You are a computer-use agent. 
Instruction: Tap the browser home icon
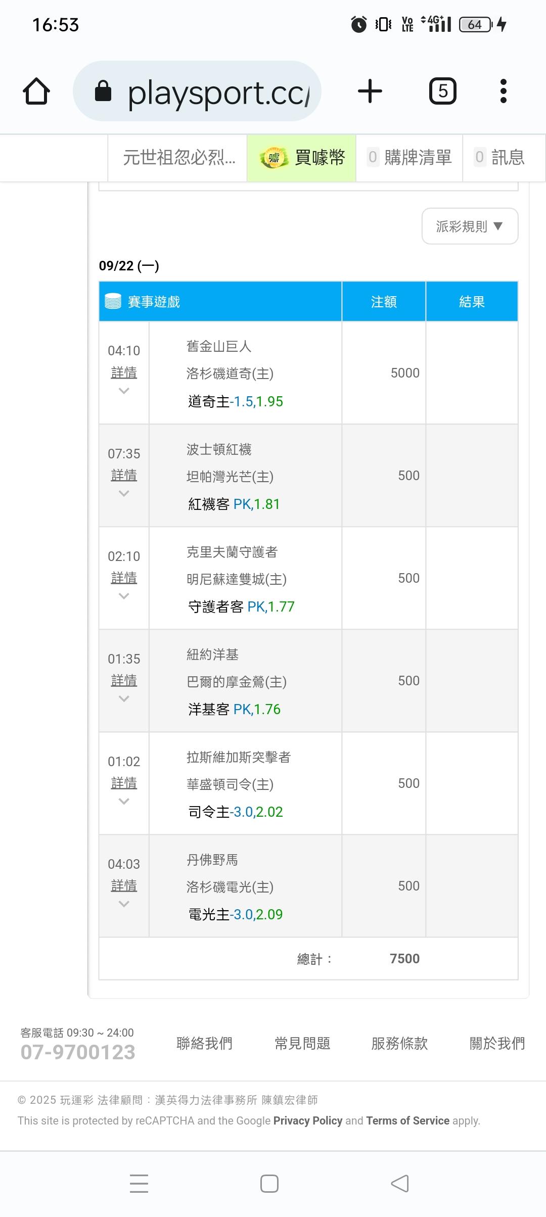pyautogui.click(x=36, y=91)
